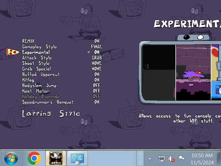Open the control panel taskbar icon
This screenshot has width=221, height=166.
pyautogui.click(x=77, y=158)
